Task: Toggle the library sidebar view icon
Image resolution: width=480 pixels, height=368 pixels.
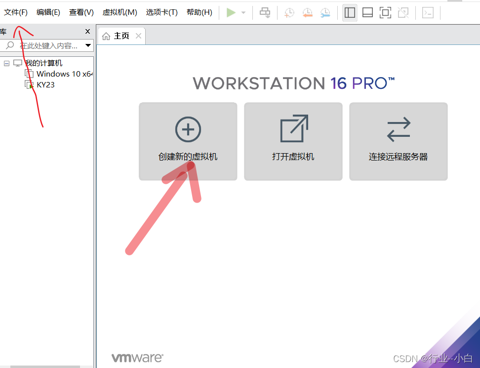Action: coord(350,12)
